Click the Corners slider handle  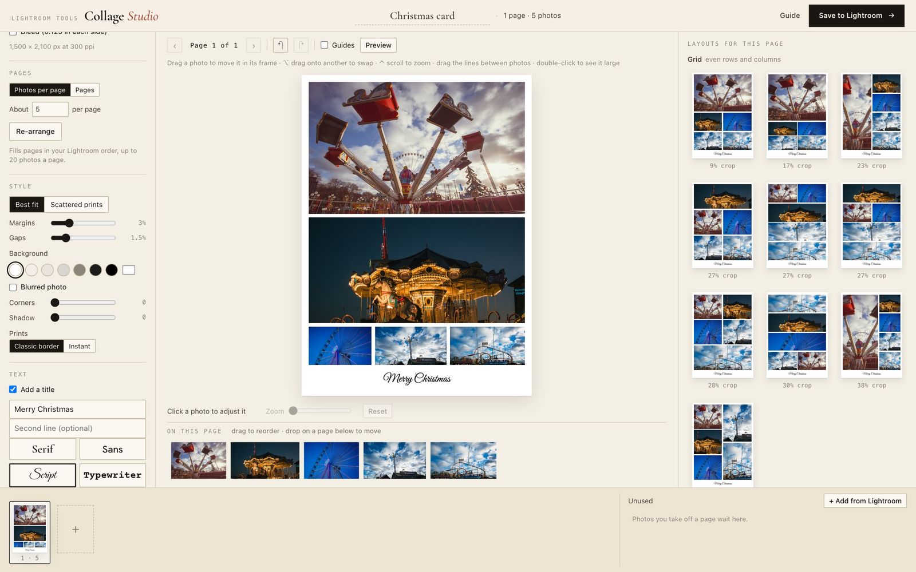55,303
